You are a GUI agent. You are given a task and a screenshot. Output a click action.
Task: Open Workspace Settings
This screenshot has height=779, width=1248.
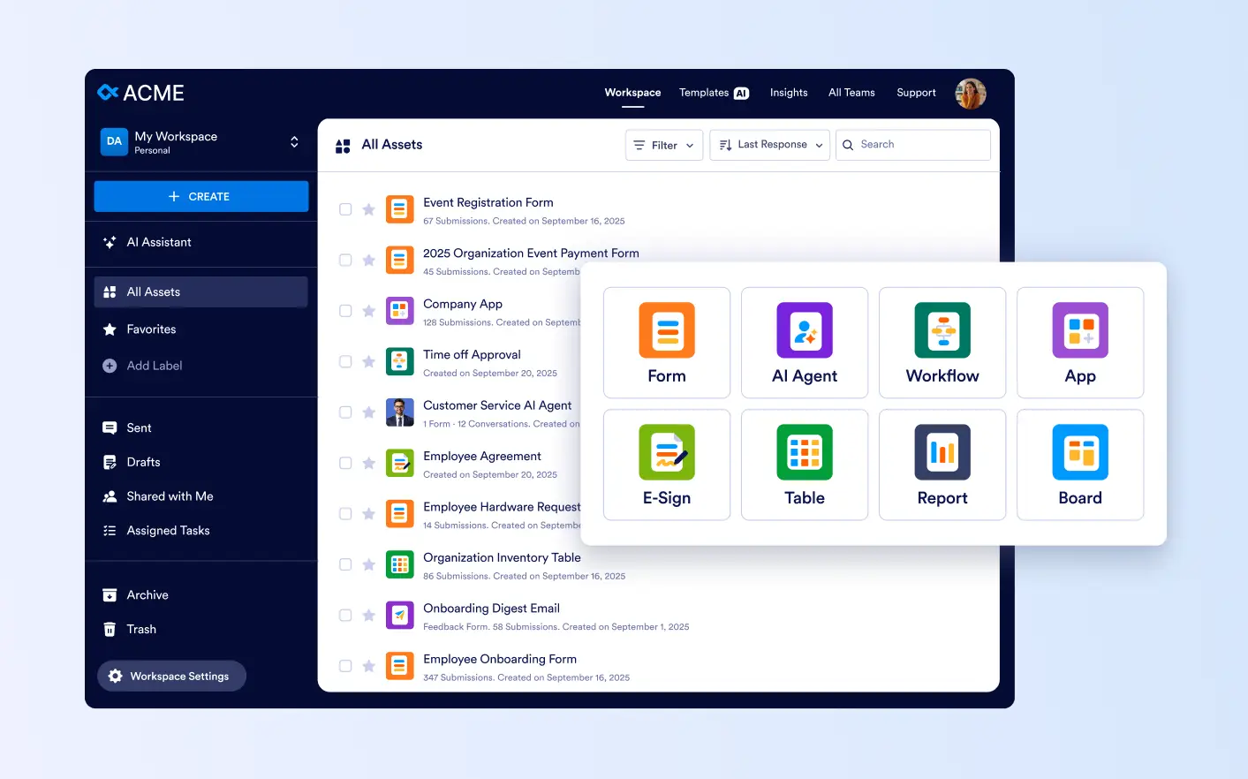pyautogui.click(x=171, y=676)
